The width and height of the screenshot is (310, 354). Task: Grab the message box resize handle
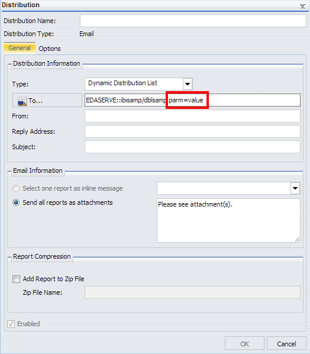297,240
